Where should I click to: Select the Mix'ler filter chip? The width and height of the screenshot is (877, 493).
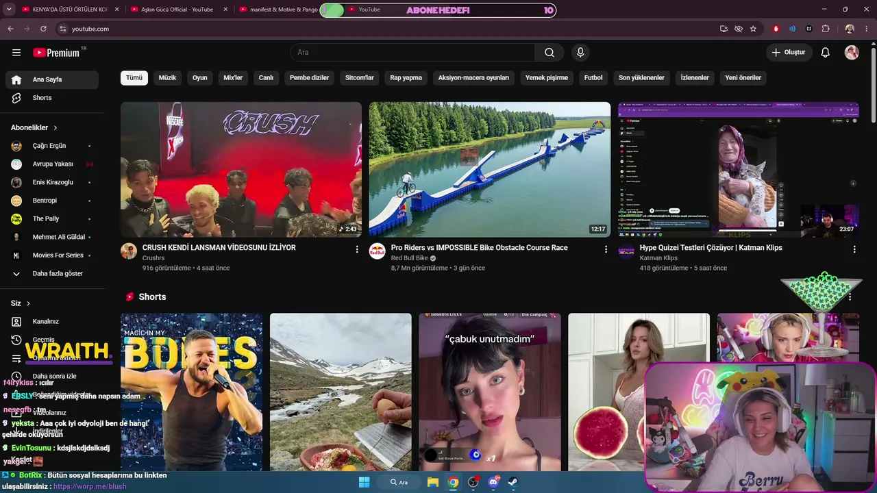tap(233, 78)
